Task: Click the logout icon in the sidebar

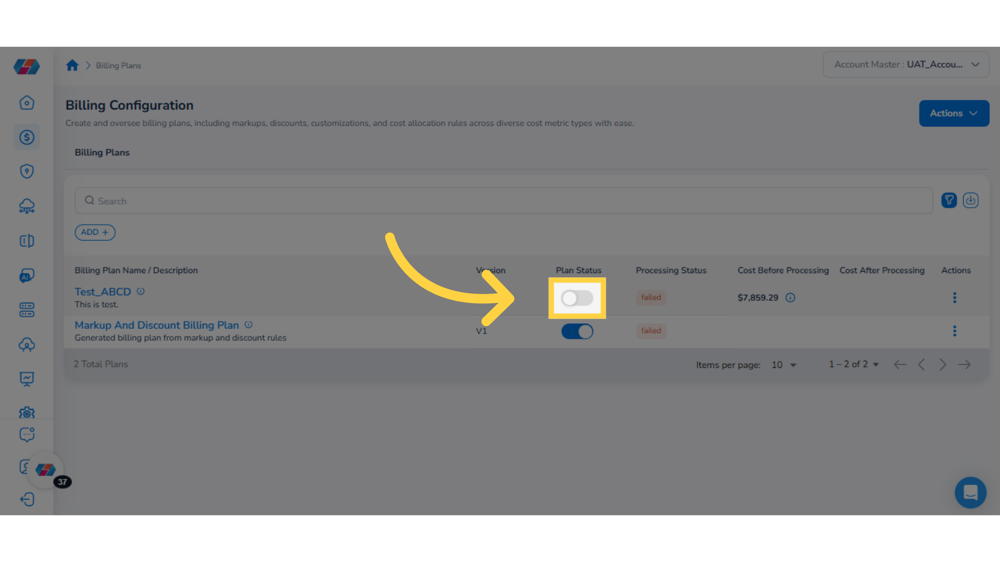Action: pyautogui.click(x=27, y=500)
